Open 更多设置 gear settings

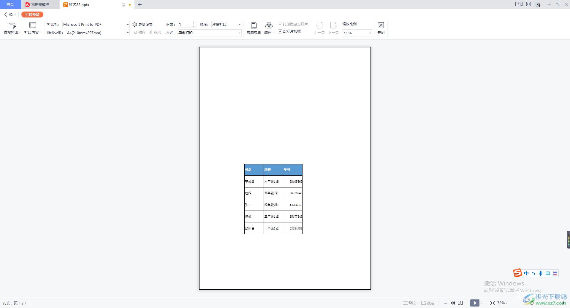[142, 25]
